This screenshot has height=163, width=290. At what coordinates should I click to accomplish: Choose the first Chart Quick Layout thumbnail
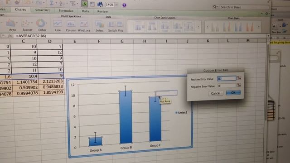pyautogui.click(x=139, y=26)
